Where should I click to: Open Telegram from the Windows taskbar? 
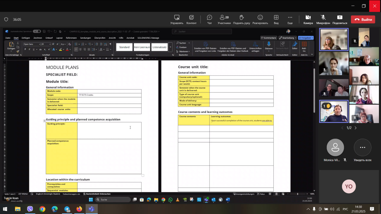tap(67, 209)
